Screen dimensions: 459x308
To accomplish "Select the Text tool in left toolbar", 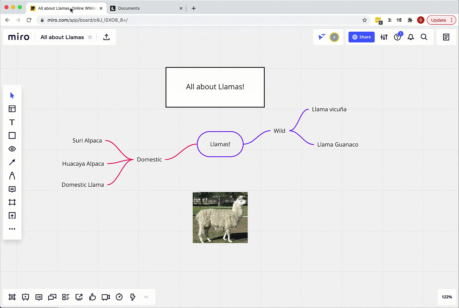I will pyautogui.click(x=12, y=122).
